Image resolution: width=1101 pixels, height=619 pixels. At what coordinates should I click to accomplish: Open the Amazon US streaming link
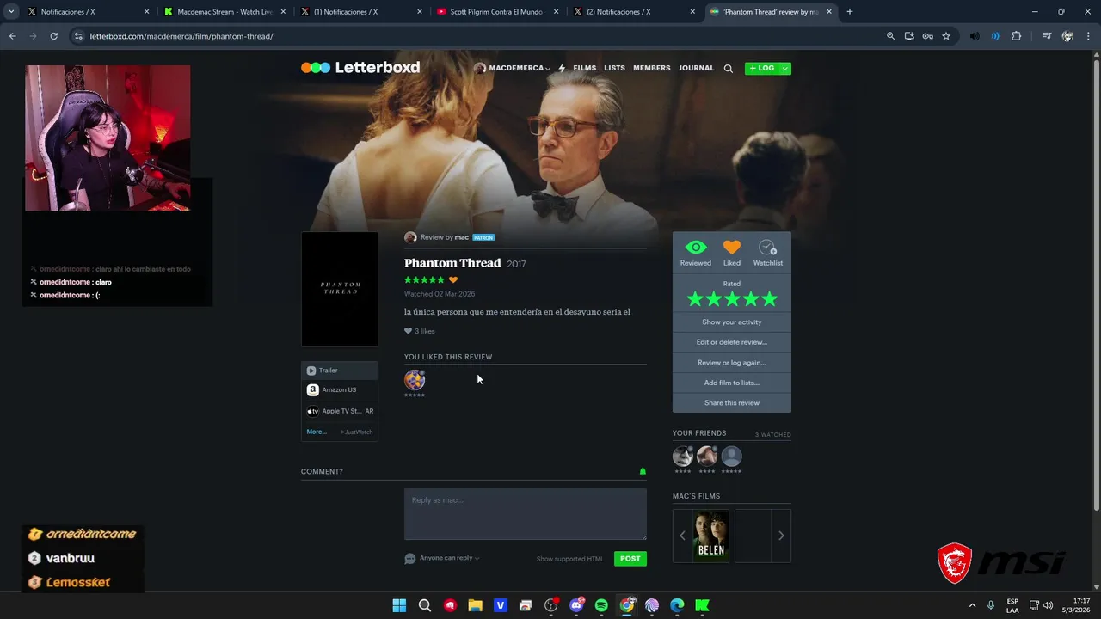pos(340,390)
